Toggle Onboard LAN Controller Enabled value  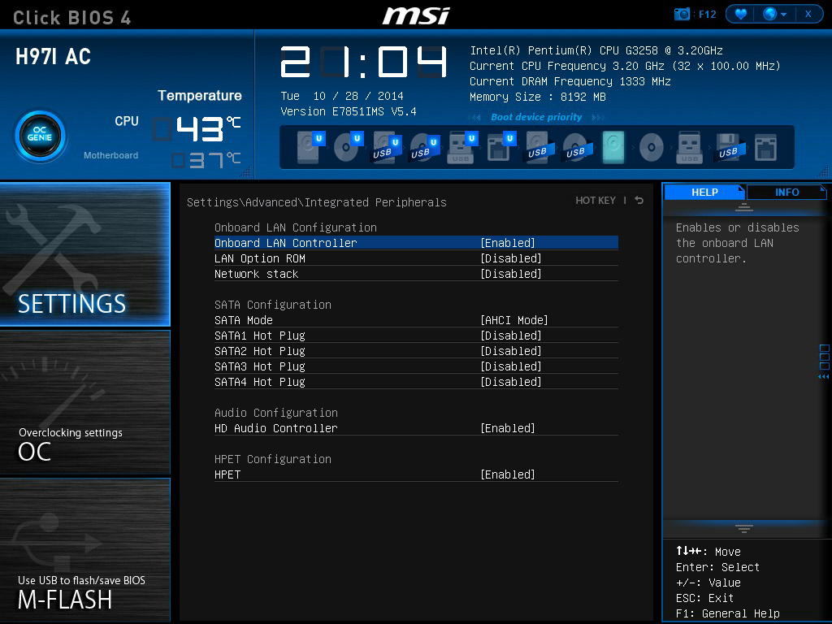[508, 243]
